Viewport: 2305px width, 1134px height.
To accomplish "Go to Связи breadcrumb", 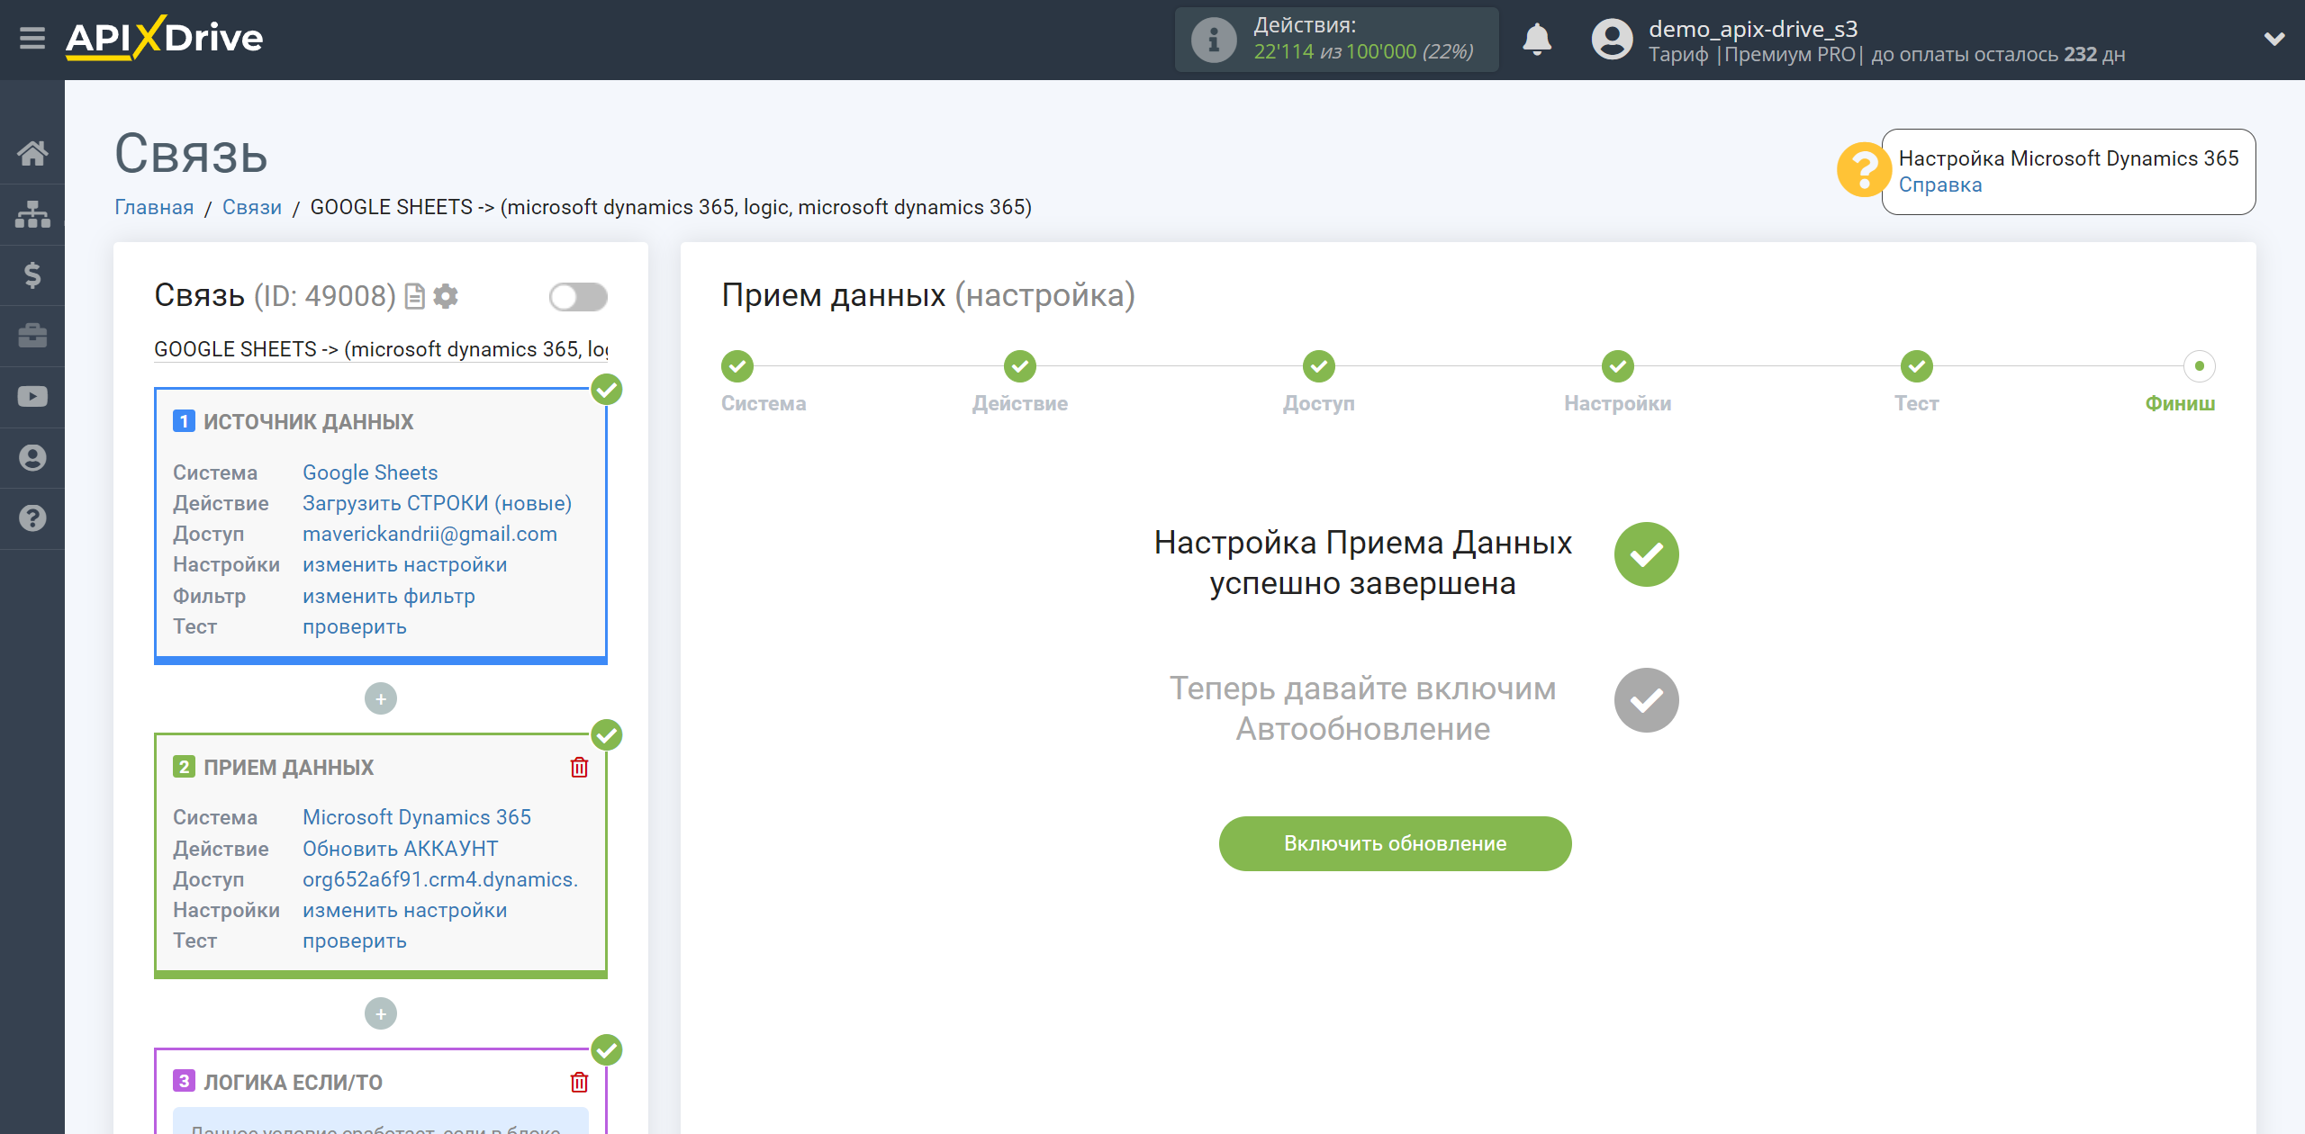I will [x=252, y=207].
